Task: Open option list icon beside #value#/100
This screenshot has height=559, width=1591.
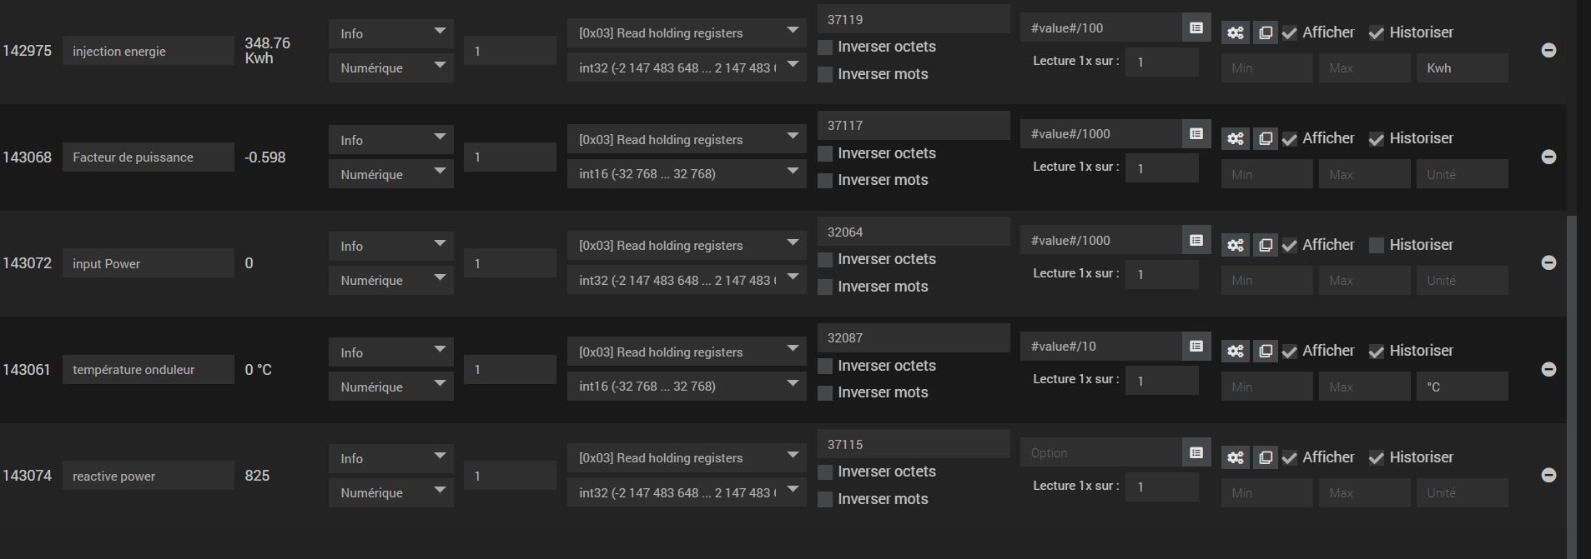Action: (x=1196, y=27)
